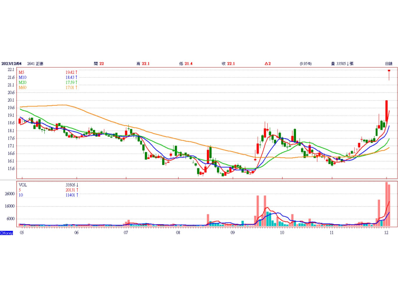Click the VOL label in volume panel

click(x=23, y=184)
